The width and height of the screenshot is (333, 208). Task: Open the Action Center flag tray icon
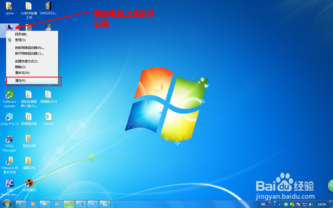pos(299,204)
